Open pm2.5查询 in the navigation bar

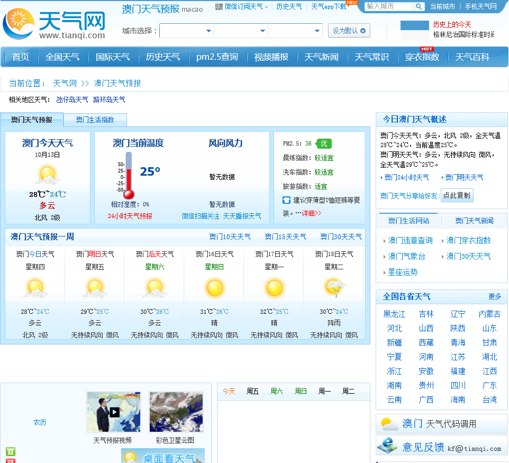217,57
